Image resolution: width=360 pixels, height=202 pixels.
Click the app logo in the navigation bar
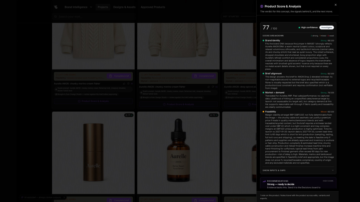pos(56,7)
